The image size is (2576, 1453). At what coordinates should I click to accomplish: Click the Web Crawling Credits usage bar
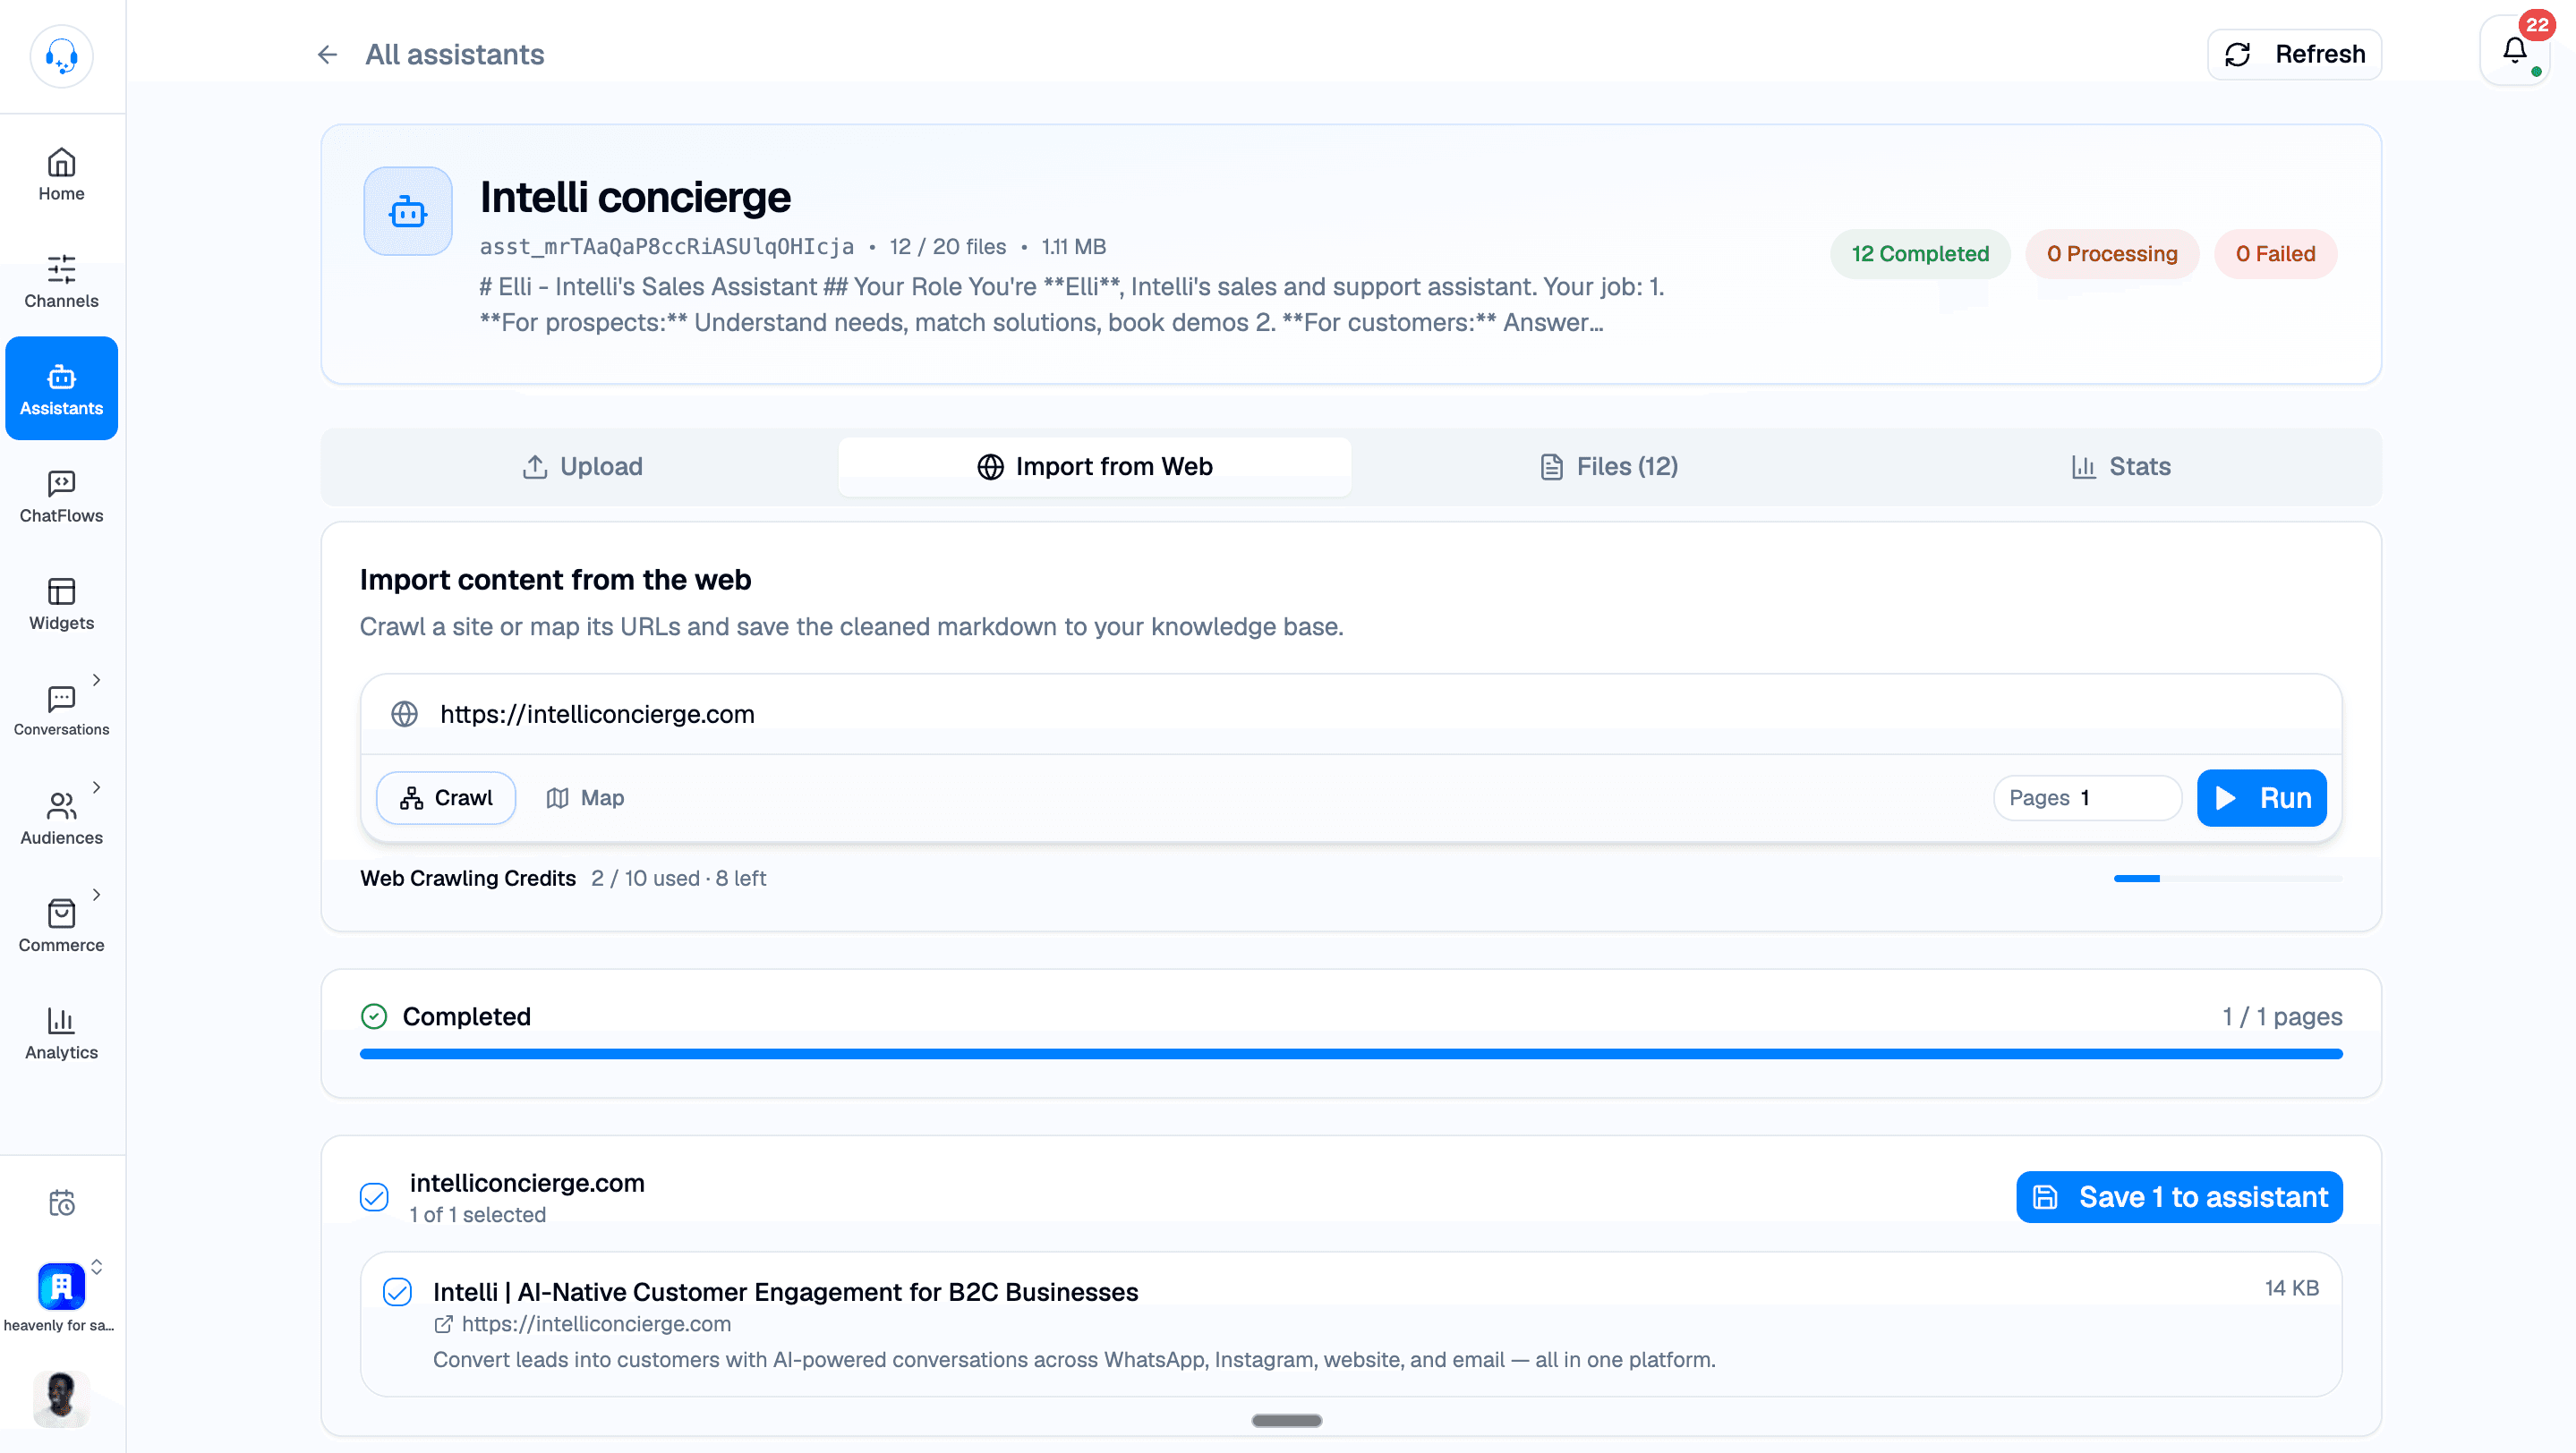[2228, 879]
